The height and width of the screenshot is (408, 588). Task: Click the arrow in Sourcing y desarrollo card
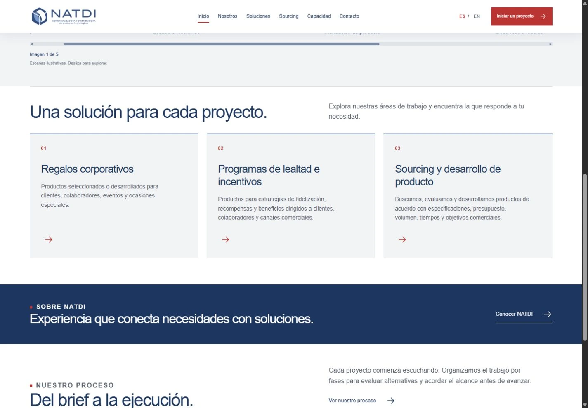point(402,239)
